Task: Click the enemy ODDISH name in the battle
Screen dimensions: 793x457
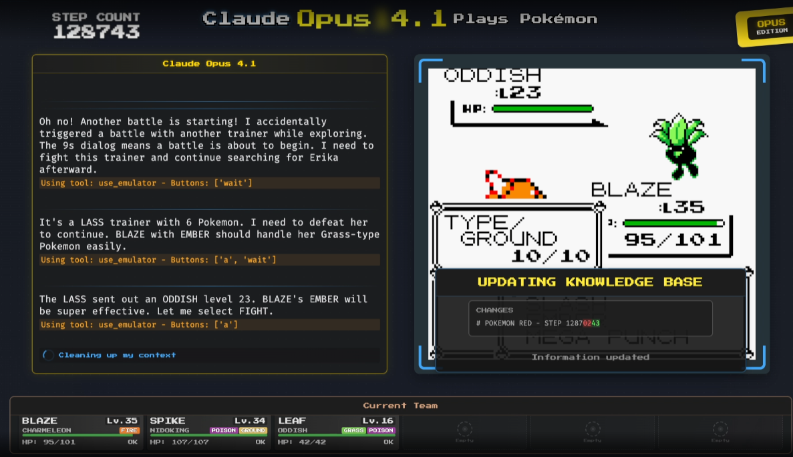Action: click(492, 75)
